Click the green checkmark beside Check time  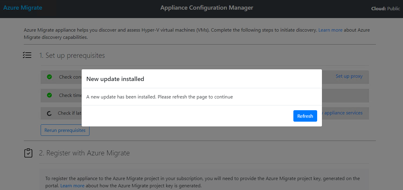(x=49, y=95)
